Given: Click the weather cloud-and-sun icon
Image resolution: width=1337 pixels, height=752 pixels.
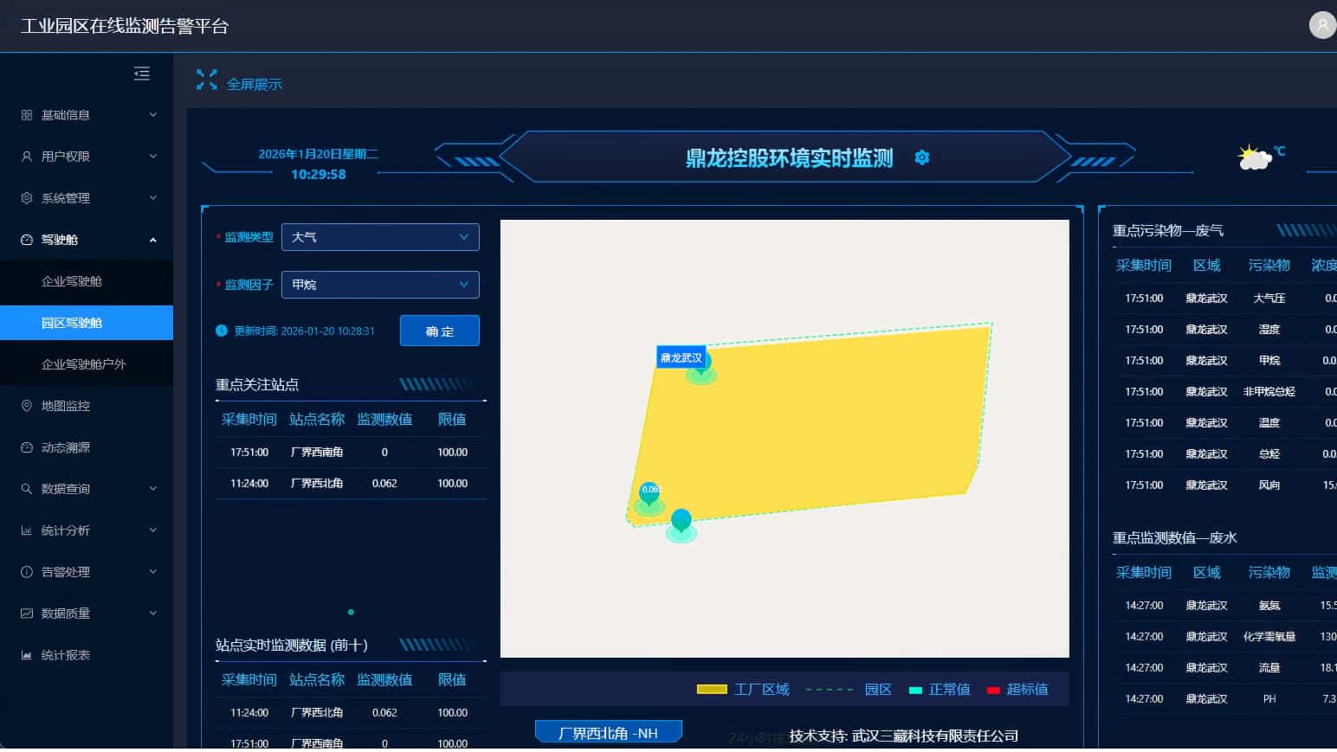Looking at the screenshot, I should click(x=1254, y=157).
